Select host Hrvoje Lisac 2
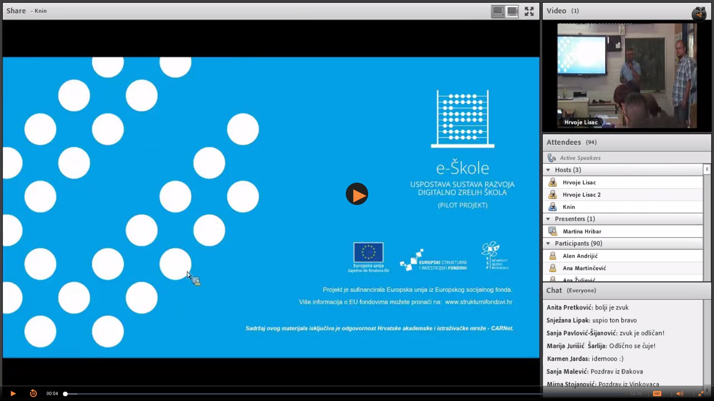 (x=623, y=195)
